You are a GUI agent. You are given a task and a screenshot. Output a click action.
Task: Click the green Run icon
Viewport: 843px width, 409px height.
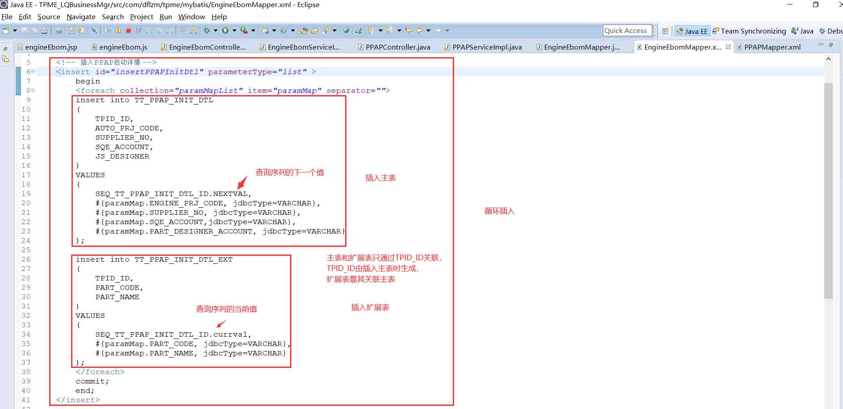click(225, 30)
